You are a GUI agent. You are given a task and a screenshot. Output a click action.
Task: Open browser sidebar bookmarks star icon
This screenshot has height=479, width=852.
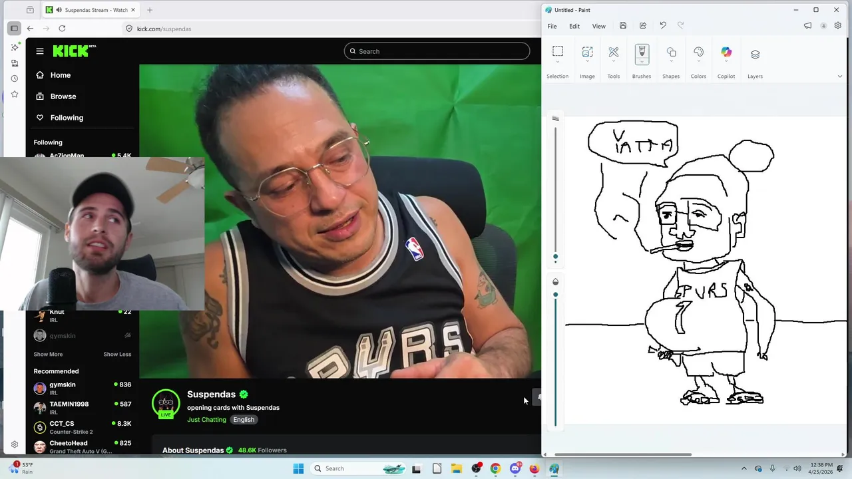point(15,94)
